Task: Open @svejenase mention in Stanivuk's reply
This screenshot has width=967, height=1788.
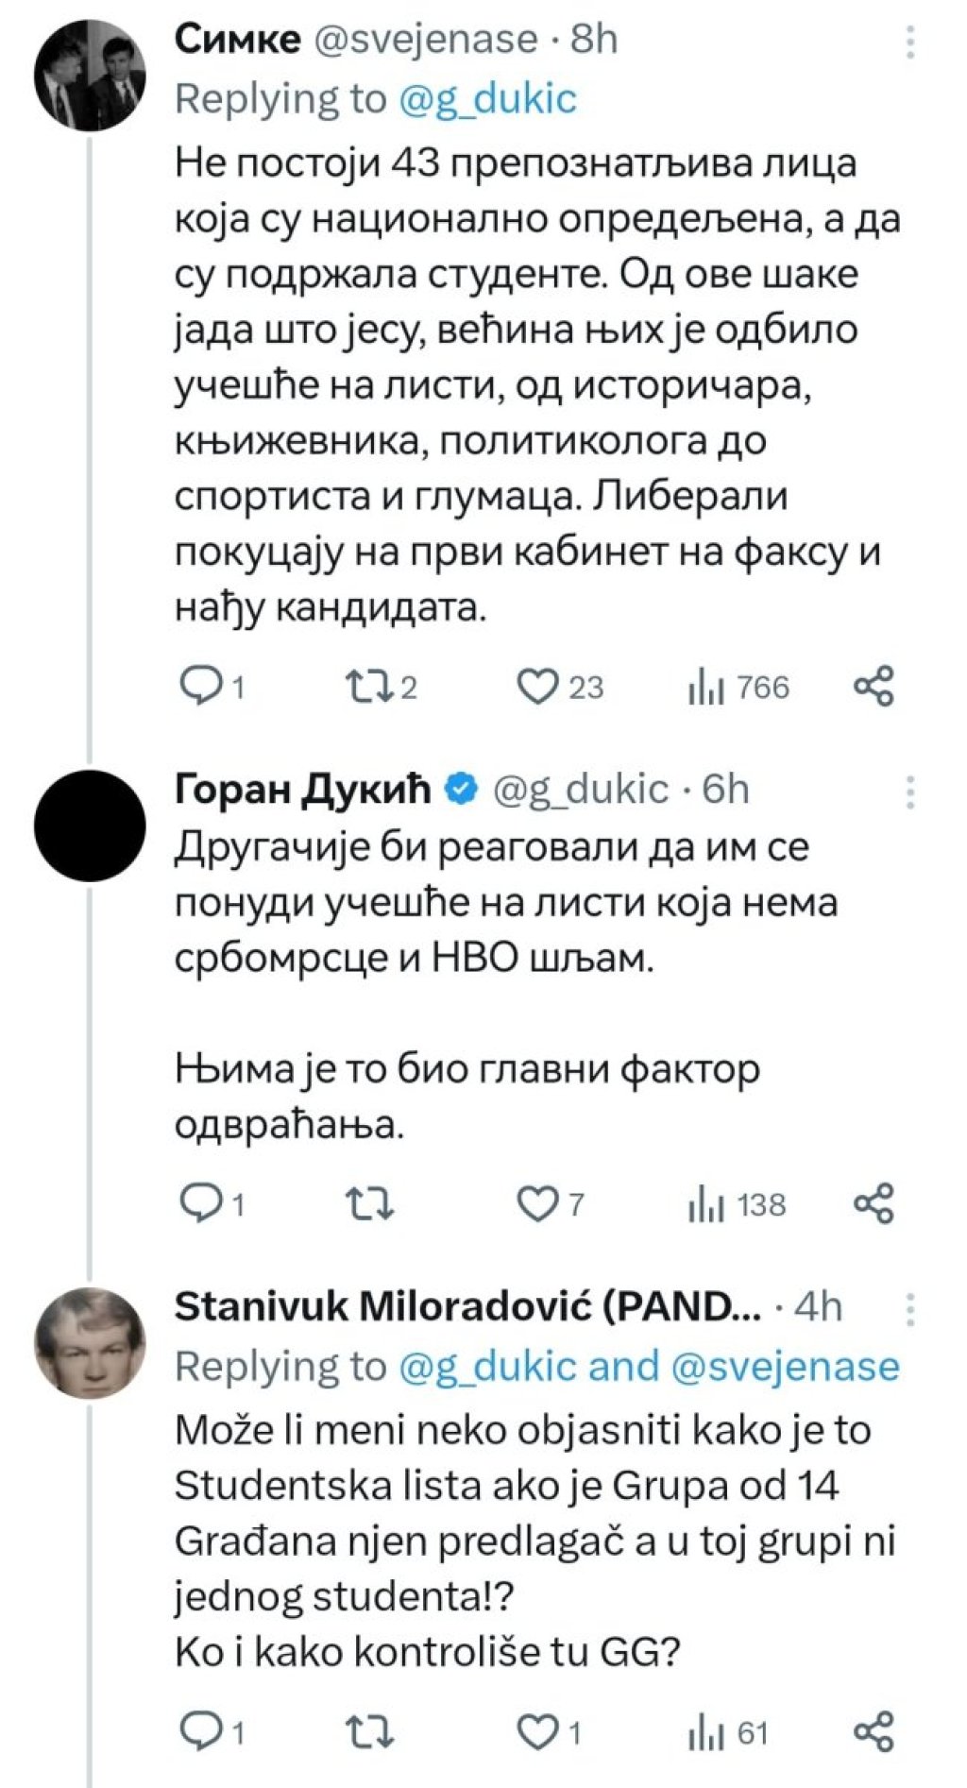Action: 786,1367
